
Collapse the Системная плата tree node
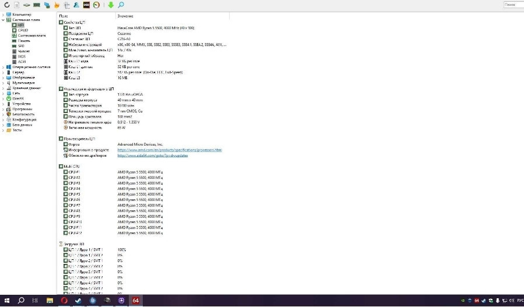click(x=3, y=20)
